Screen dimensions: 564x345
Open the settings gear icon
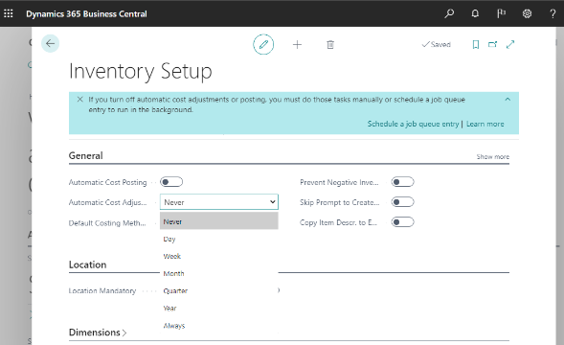pos(527,13)
